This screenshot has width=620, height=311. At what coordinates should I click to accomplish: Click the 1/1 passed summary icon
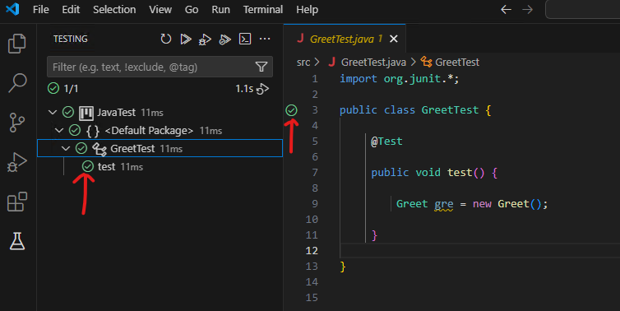click(x=53, y=88)
